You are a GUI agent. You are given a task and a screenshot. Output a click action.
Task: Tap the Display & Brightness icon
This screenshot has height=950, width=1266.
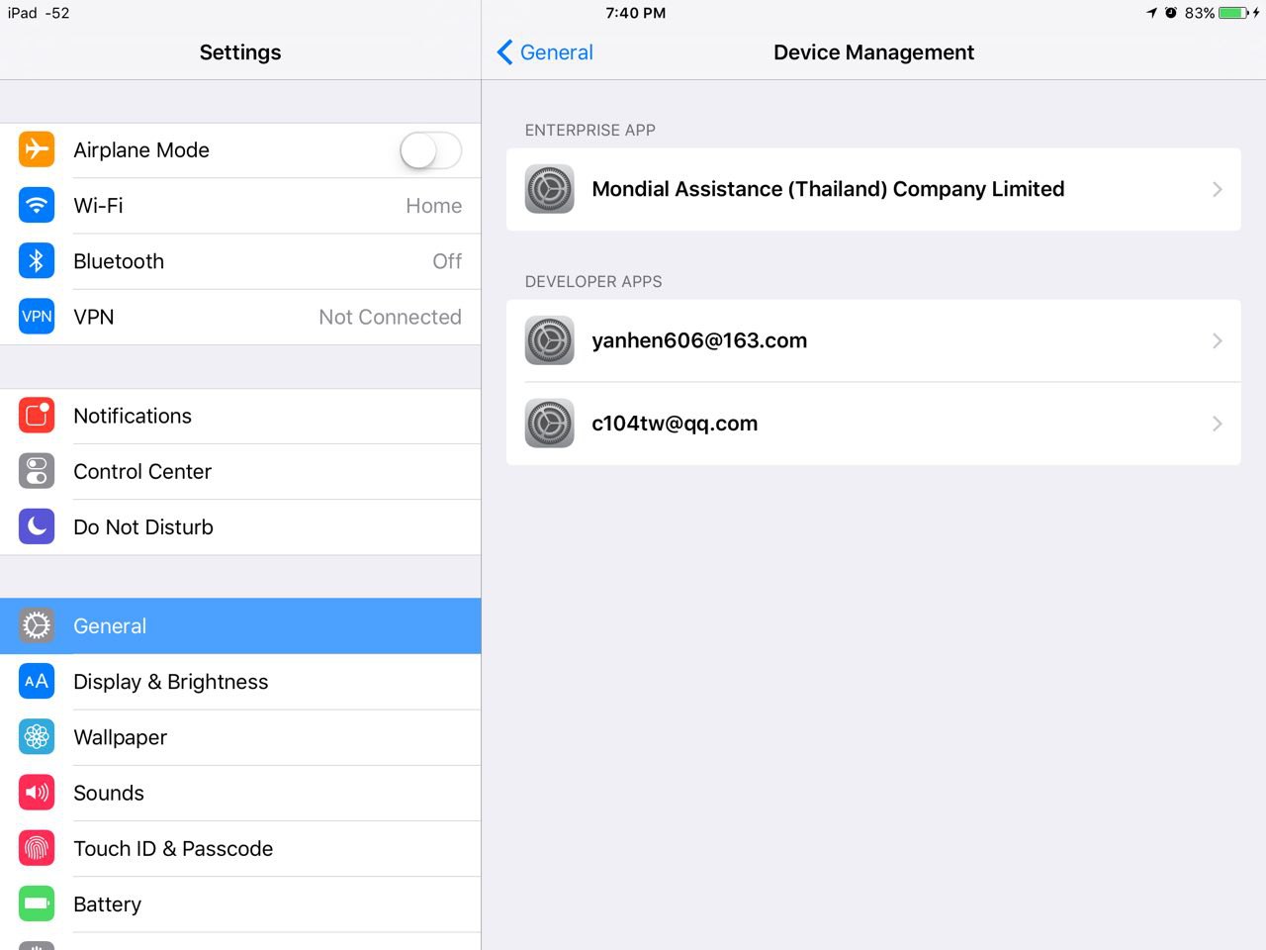point(37,681)
